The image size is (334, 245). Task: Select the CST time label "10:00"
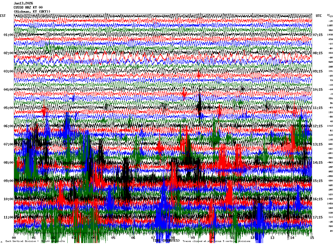coord(9,199)
